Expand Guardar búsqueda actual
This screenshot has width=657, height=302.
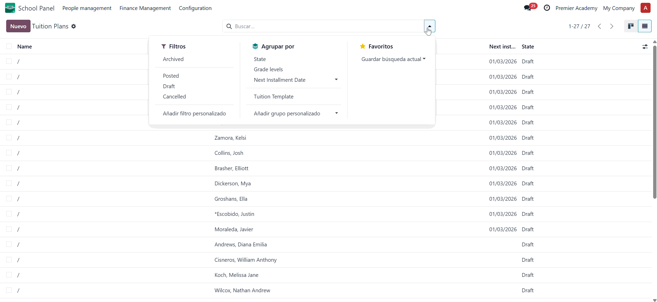tap(393, 59)
